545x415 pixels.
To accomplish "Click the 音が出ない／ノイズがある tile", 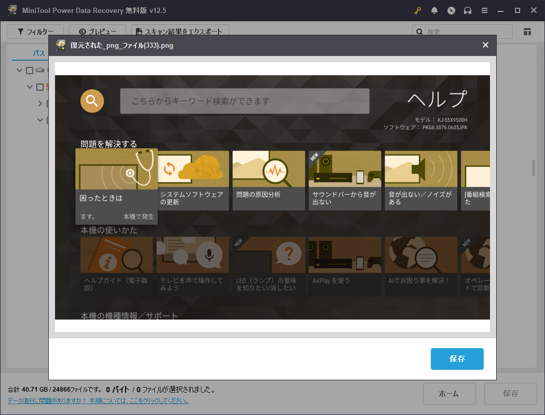I will [x=421, y=181].
